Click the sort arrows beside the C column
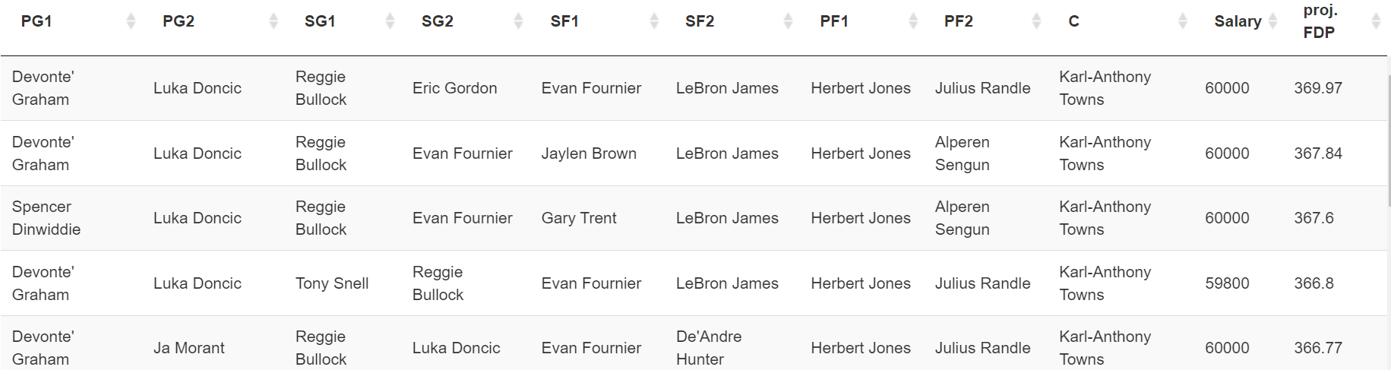 [x=1182, y=21]
